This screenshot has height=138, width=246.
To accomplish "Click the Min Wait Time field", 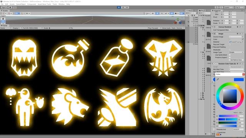I will click(x=236, y=69).
